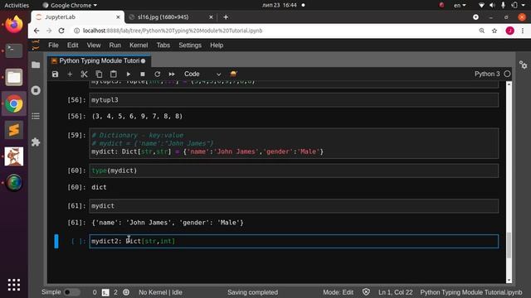Interrupt the kernel with the stop icon
Screen dimensions: 531x298
[143, 74]
